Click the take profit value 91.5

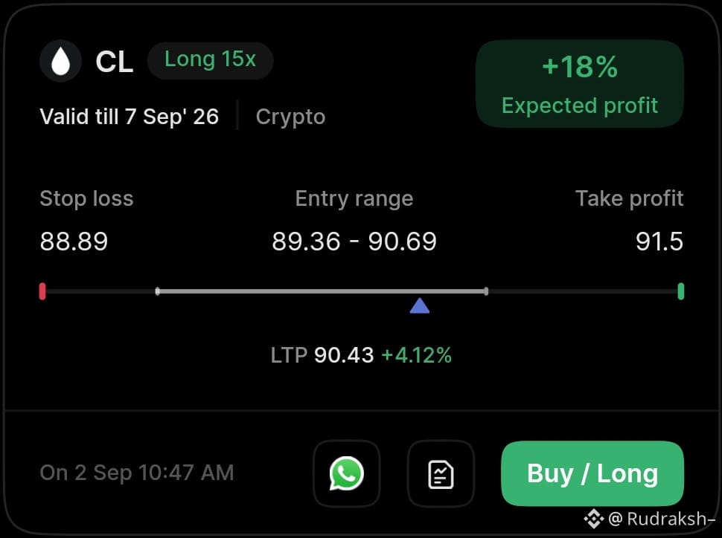click(x=659, y=242)
